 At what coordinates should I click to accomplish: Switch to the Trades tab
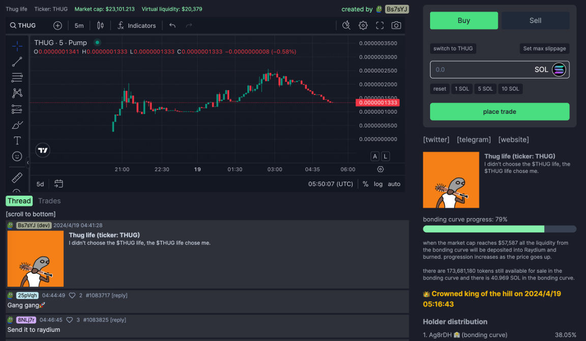[x=49, y=201]
